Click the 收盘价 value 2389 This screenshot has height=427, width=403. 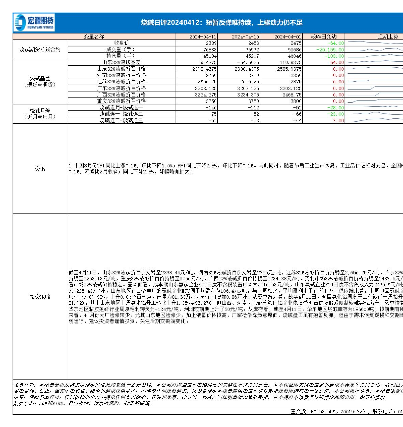coord(211,43)
